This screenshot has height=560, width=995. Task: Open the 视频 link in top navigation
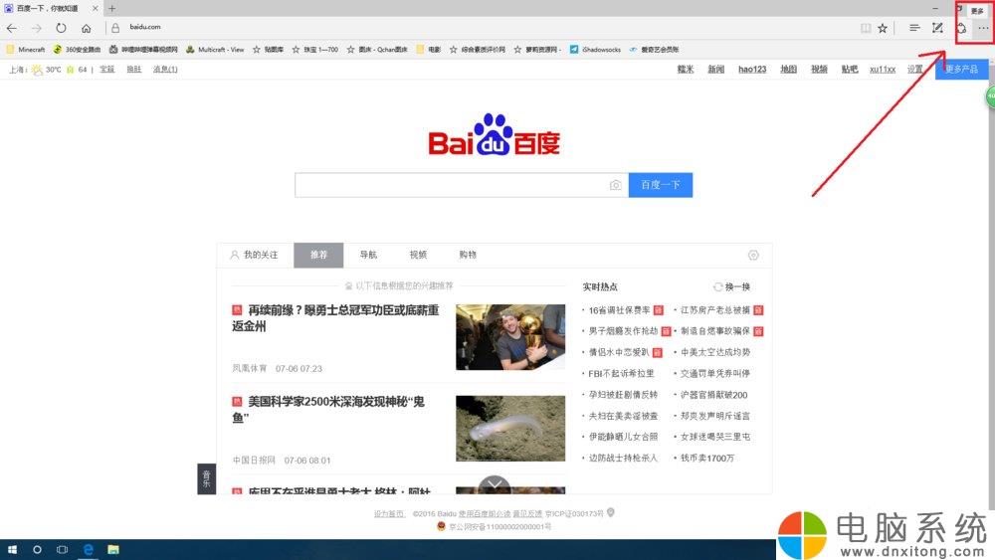coord(819,69)
